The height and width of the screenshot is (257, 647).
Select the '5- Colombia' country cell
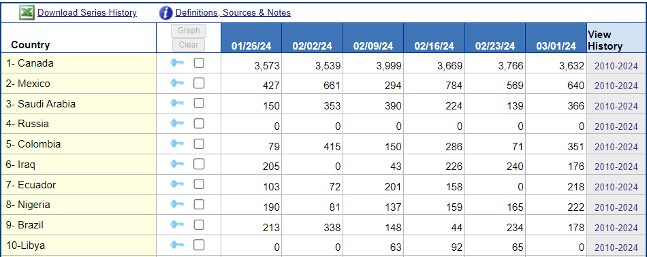(x=78, y=144)
